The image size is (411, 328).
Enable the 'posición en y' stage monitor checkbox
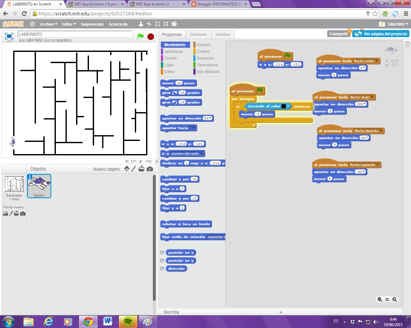[x=162, y=261]
